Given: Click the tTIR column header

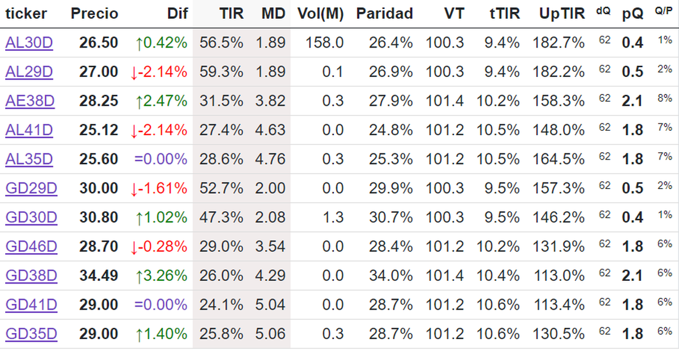Looking at the screenshot, I should pos(504,14).
